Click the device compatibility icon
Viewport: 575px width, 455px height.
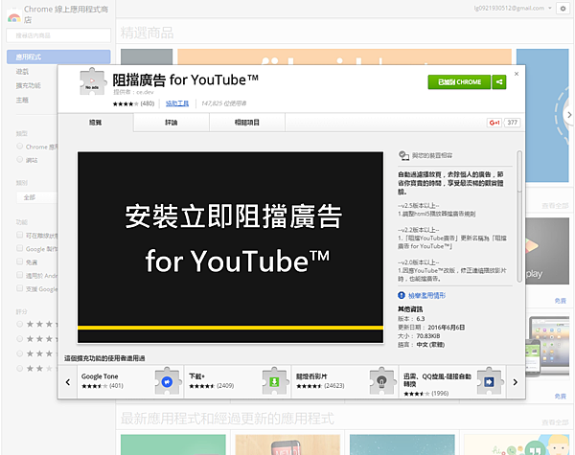point(403,155)
